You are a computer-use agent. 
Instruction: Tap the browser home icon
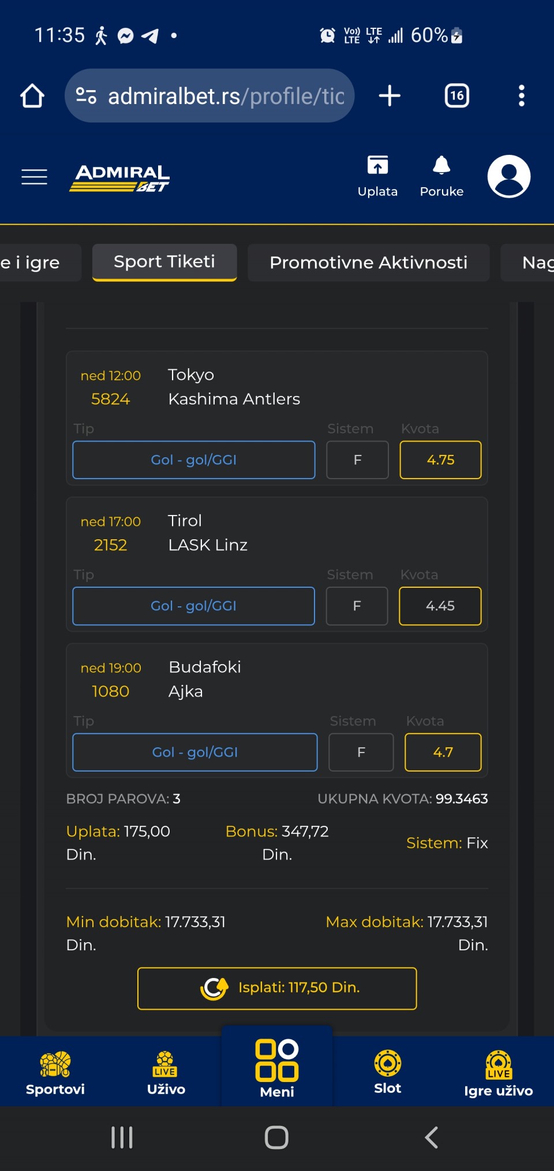tap(32, 96)
